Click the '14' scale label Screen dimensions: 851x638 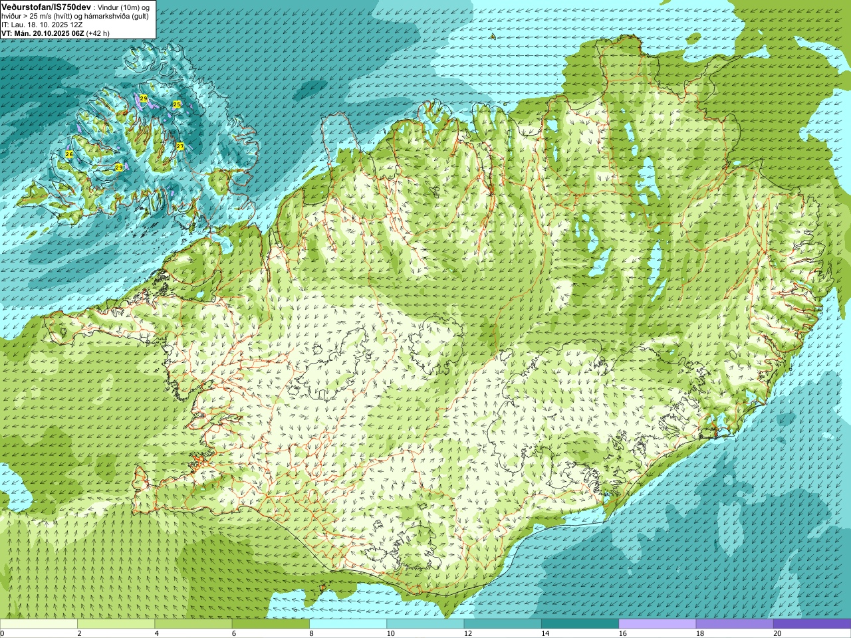[545, 633]
